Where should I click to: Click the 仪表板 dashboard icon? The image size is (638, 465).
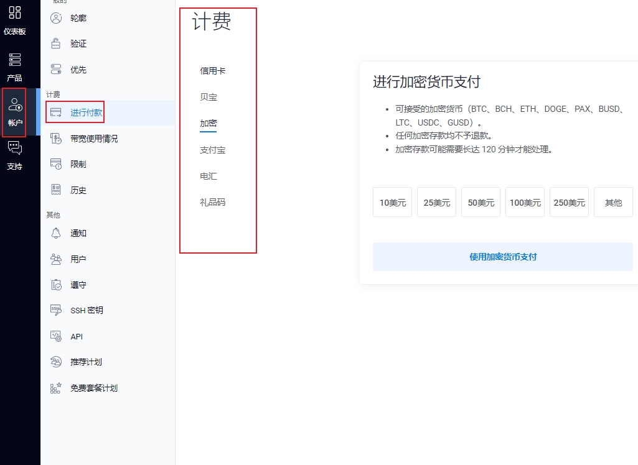[15, 12]
